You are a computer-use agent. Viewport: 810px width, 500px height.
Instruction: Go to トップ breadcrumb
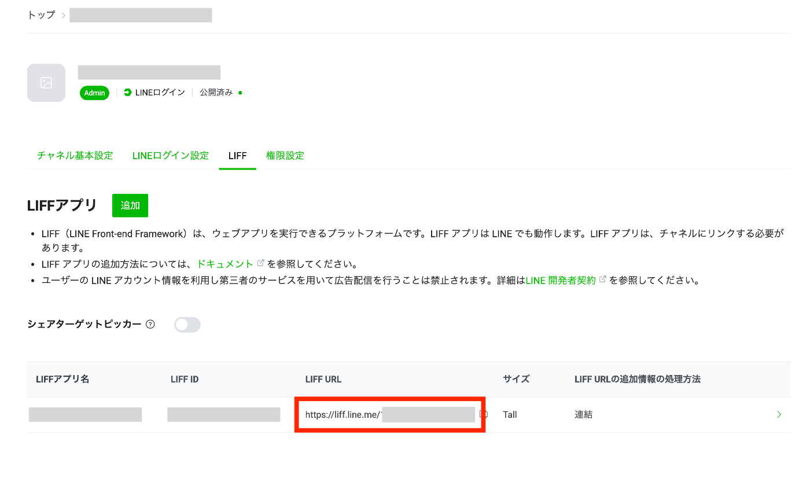click(x=41, y=15)
